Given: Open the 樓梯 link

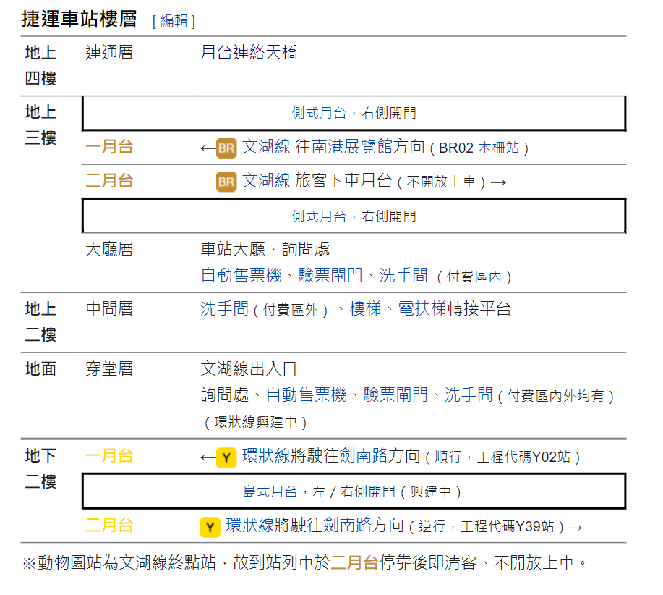Looking at the screenshot, I should pyautogui.click(x=365, y=308).
